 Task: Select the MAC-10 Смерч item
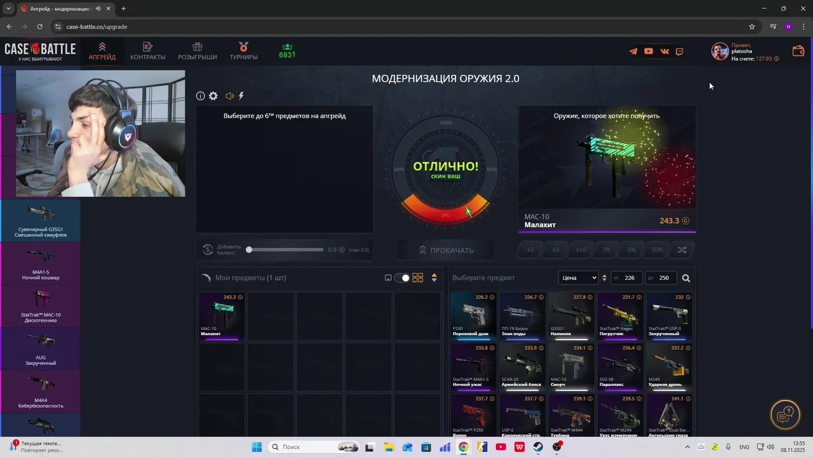[571, 367]
